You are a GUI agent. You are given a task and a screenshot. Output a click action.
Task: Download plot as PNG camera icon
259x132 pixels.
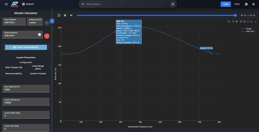[x=229, y=21]
